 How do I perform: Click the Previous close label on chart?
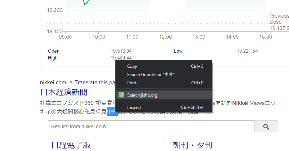(x=279, y=19)
